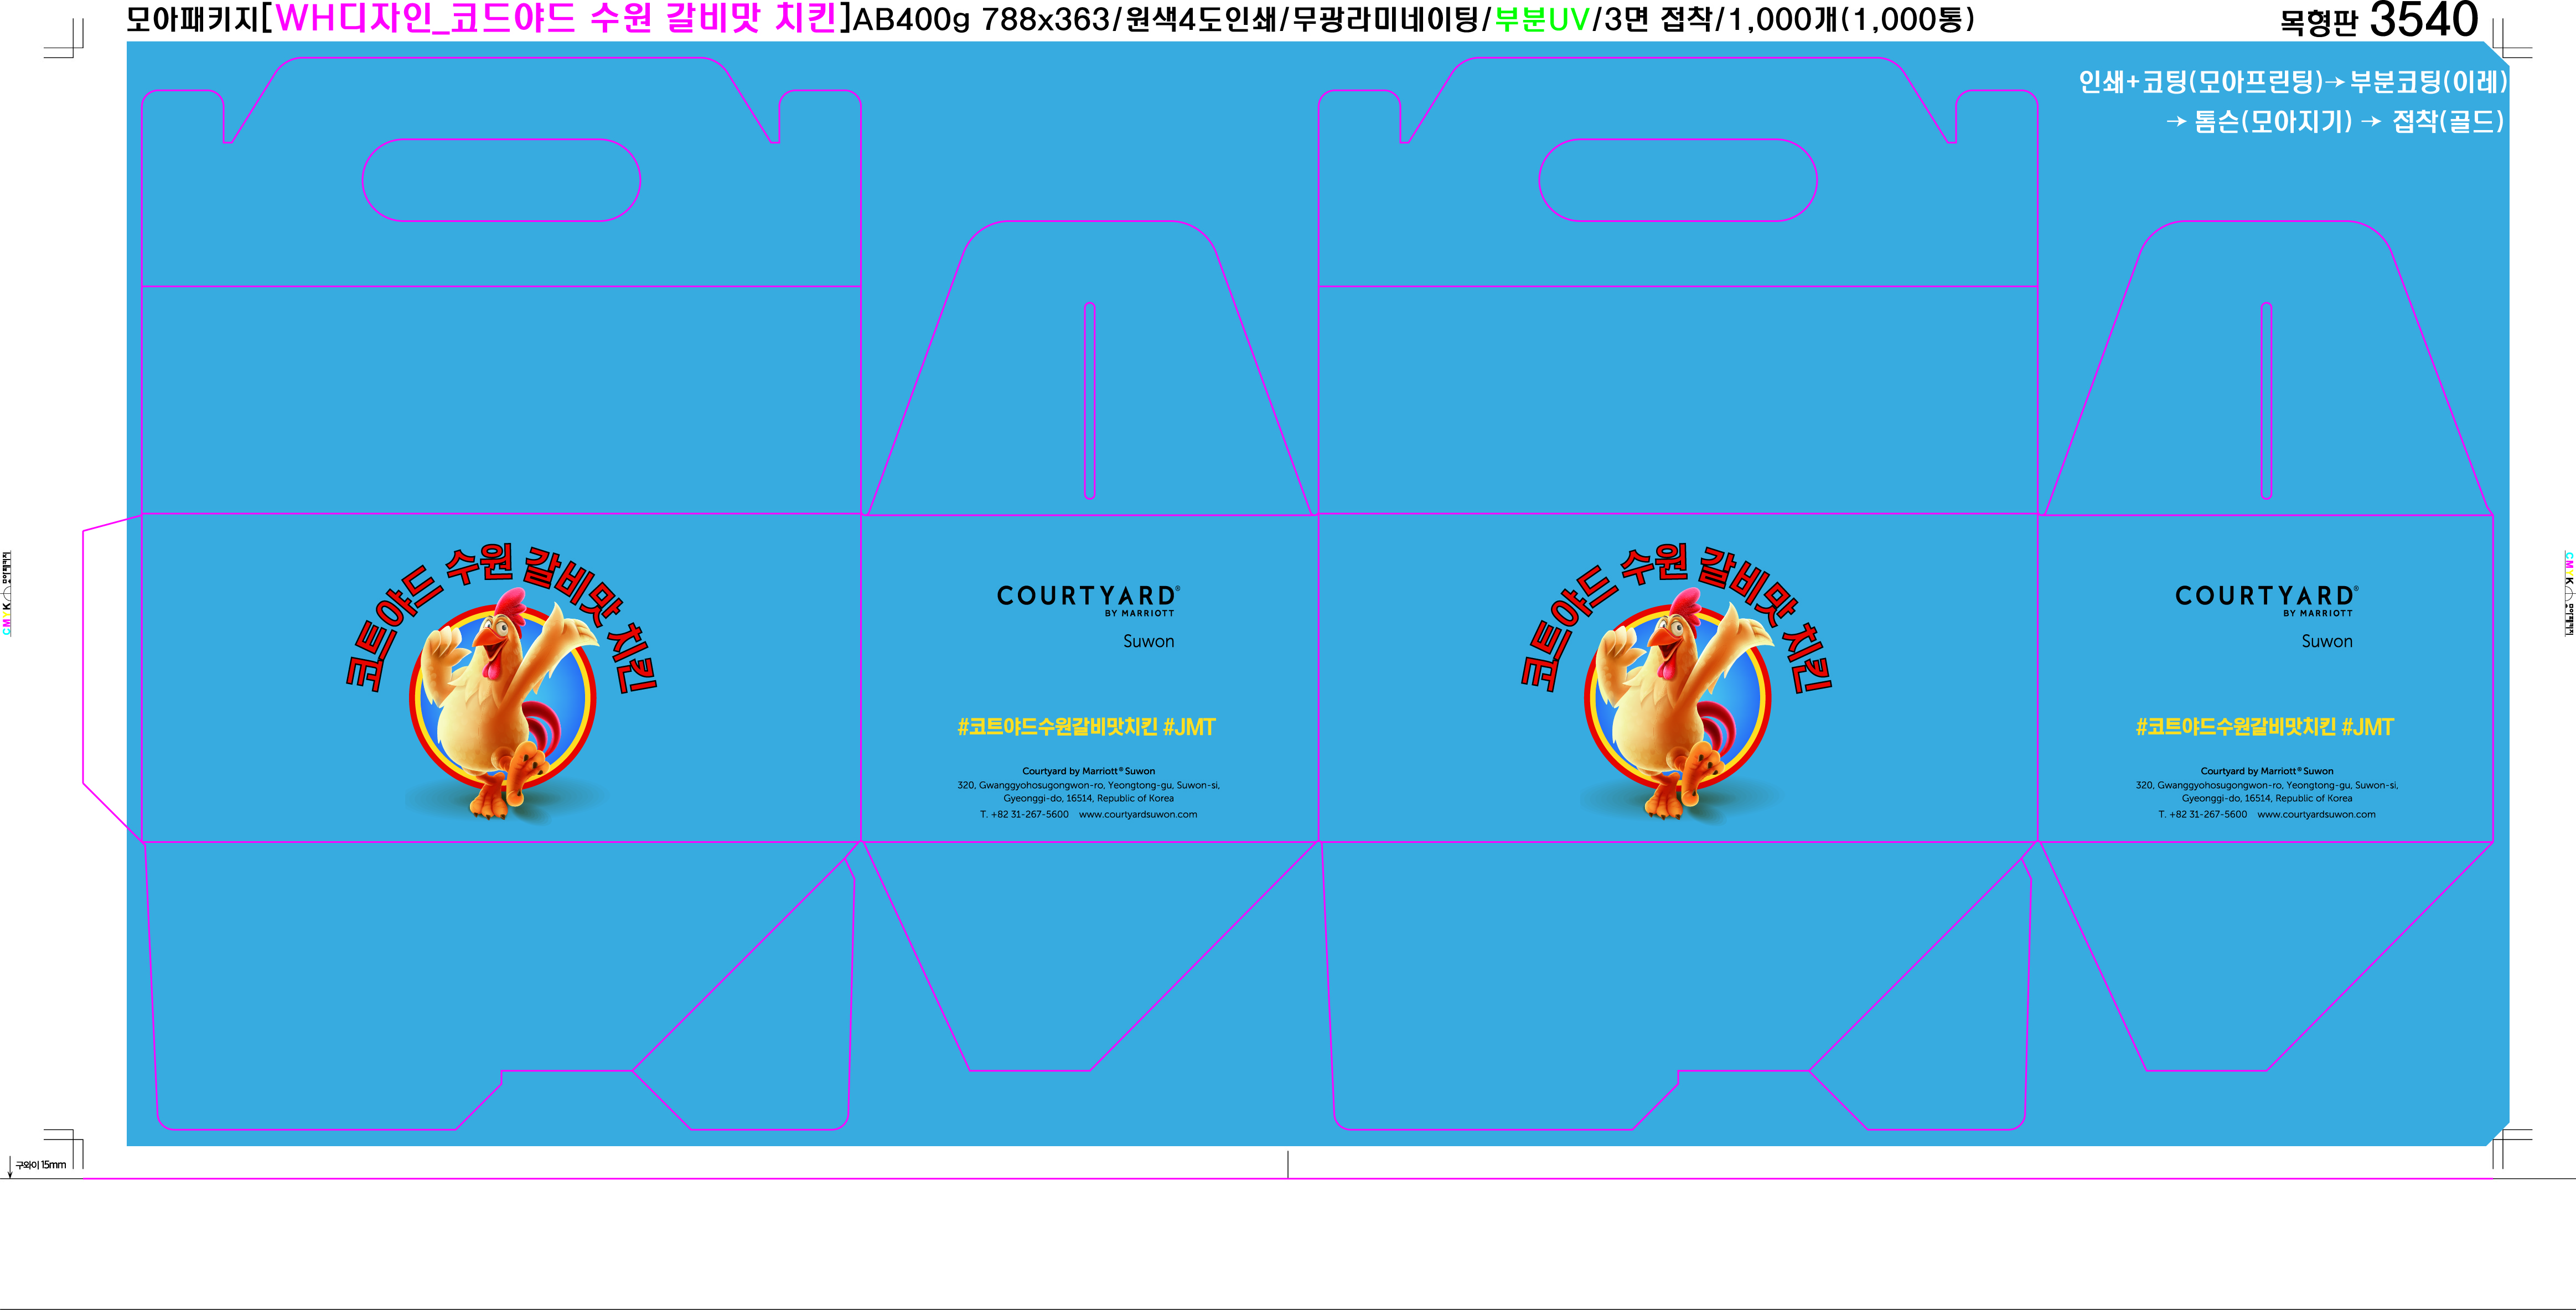Click the right vertical slot cutout
The width and height of the screenshot is (2576, 1310).
point(2266,400)
